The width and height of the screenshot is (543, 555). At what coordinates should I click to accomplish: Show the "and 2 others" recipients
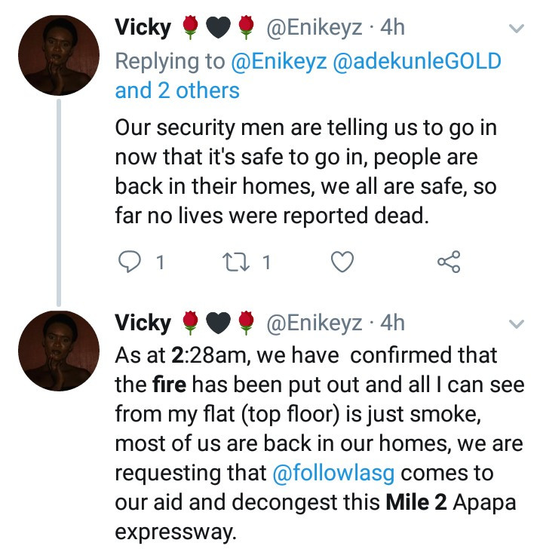click(177, 91)
